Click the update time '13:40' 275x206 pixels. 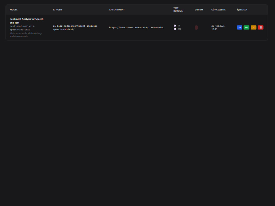point(214,29)
